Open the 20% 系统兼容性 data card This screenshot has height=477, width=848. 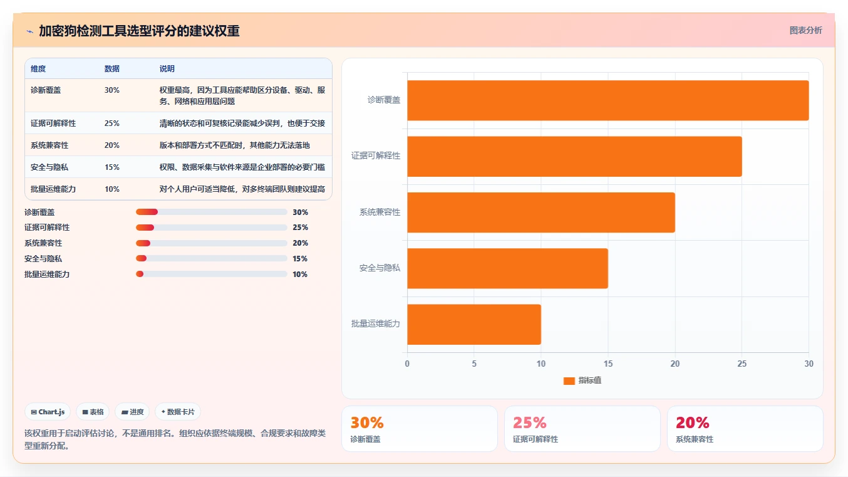pos(745,429)
